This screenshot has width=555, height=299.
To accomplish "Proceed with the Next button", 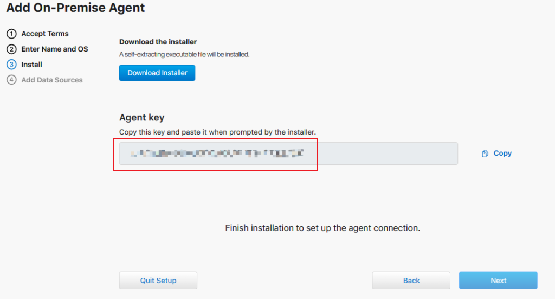I will (498, 281).
